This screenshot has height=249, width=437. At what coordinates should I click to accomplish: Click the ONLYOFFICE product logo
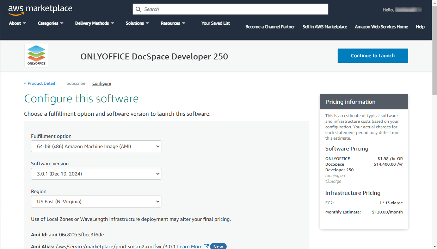(36, 55)
